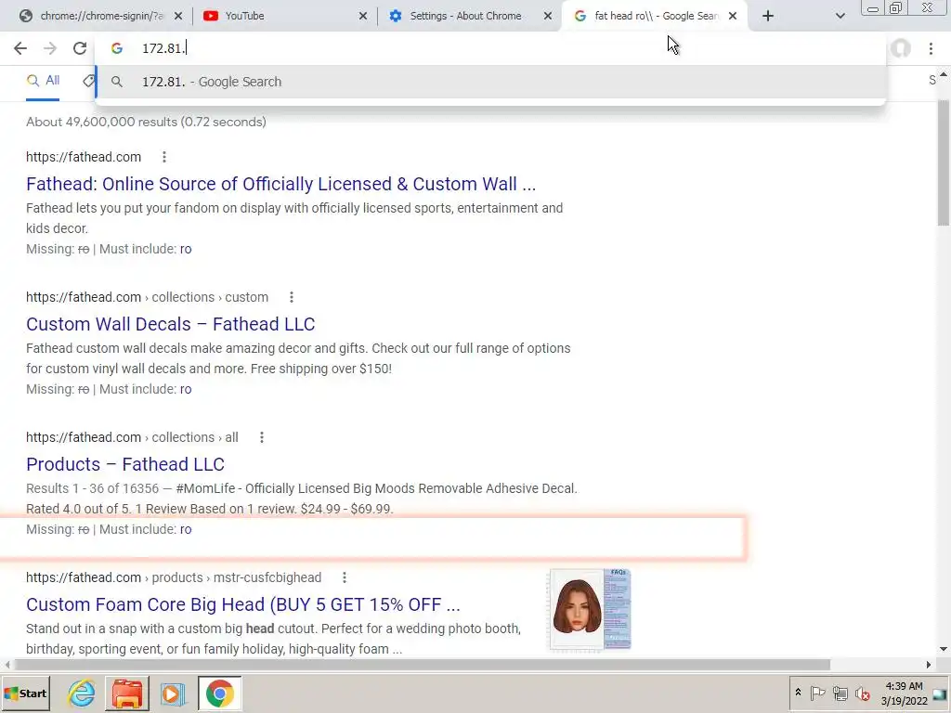Click the https://fathead.com URL of first result
Viewport: 951px width, 713px height.
[x=84, y=157]
